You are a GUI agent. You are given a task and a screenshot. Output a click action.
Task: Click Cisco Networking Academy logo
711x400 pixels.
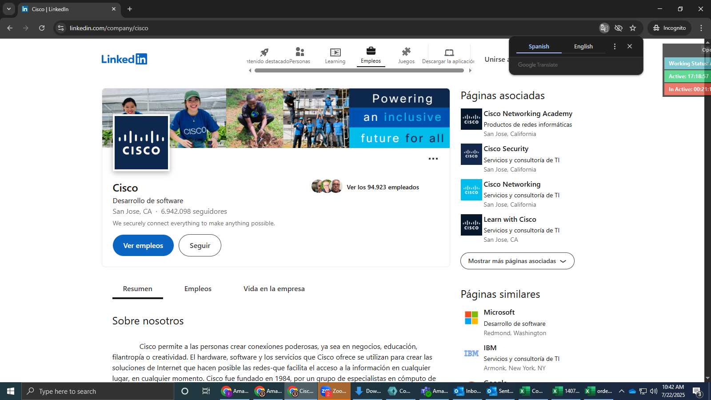(x=471, y=119)
